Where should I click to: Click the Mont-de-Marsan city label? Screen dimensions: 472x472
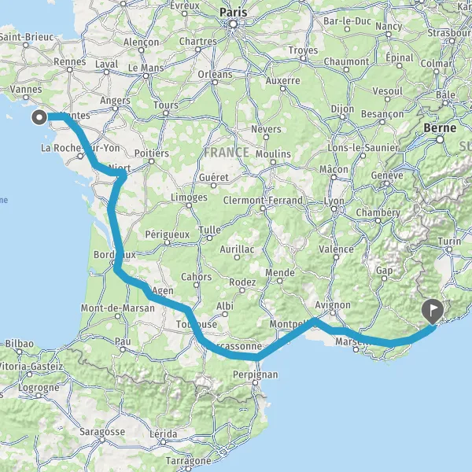(x=118, y=308)
